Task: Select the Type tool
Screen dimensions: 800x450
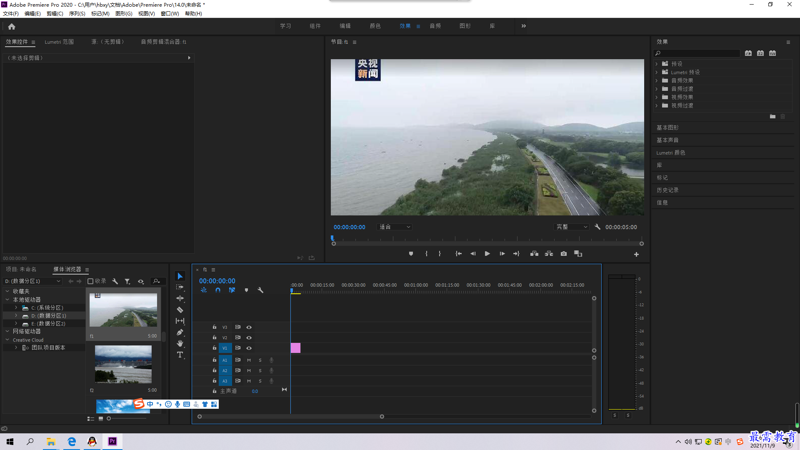Action: (x=180, y=355)
